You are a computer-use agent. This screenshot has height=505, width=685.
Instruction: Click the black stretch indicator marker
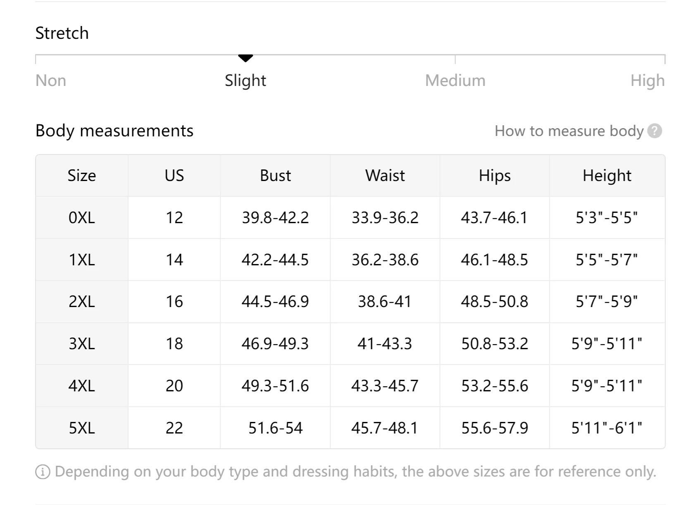pyautogui.click(x=246, y=58)
